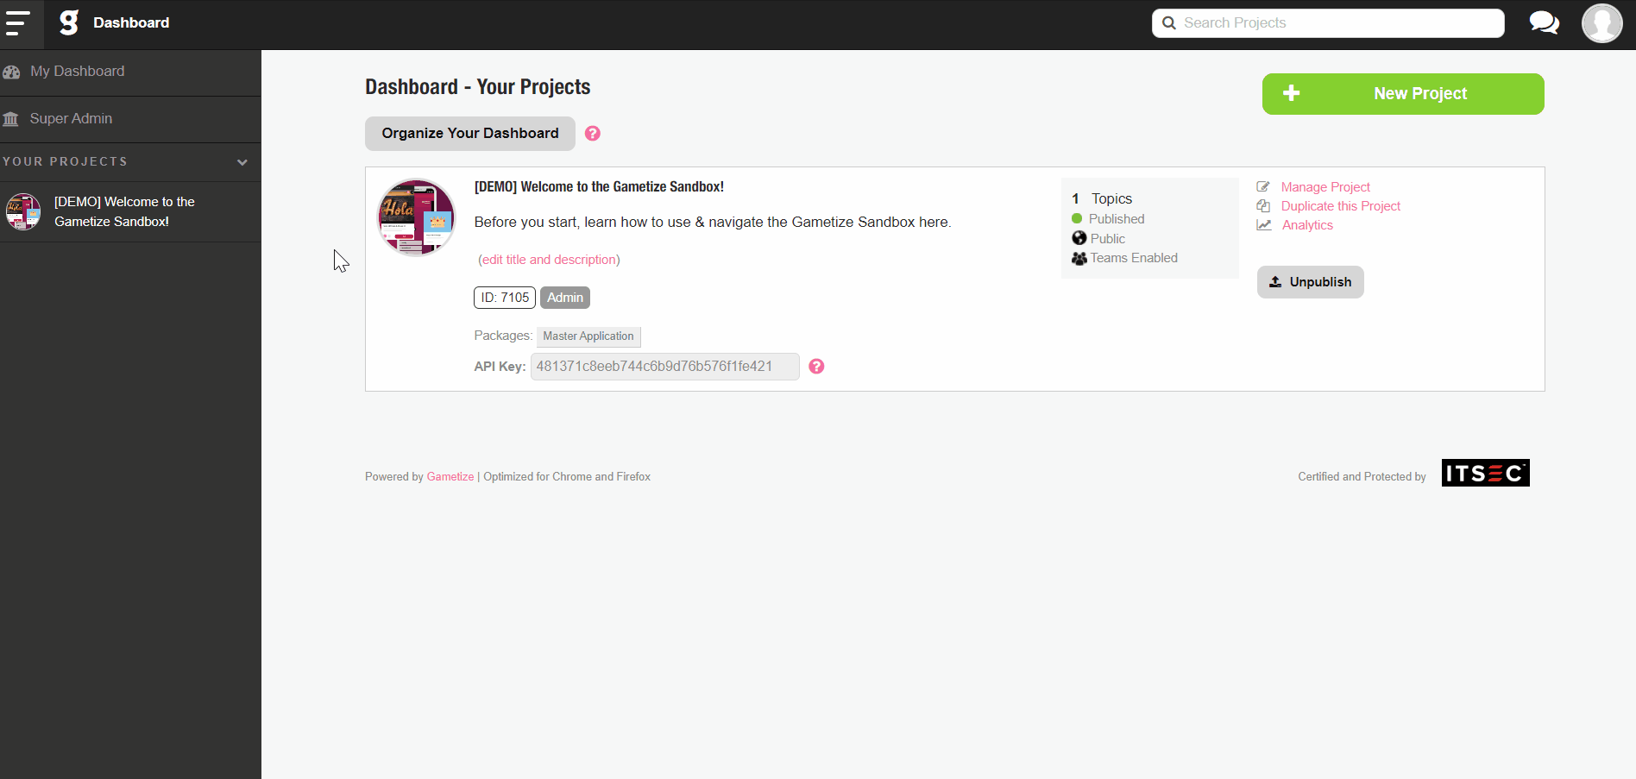Toggle the hamburger sidebar menu icon
1636x779 pixels.
(17, 23)
